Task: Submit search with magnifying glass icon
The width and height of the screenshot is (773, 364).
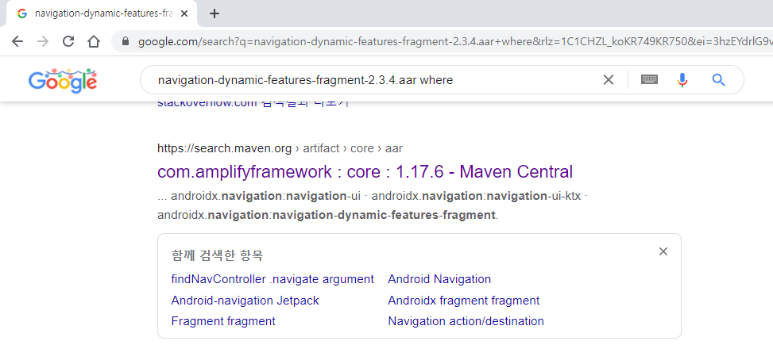Action: 719,79
